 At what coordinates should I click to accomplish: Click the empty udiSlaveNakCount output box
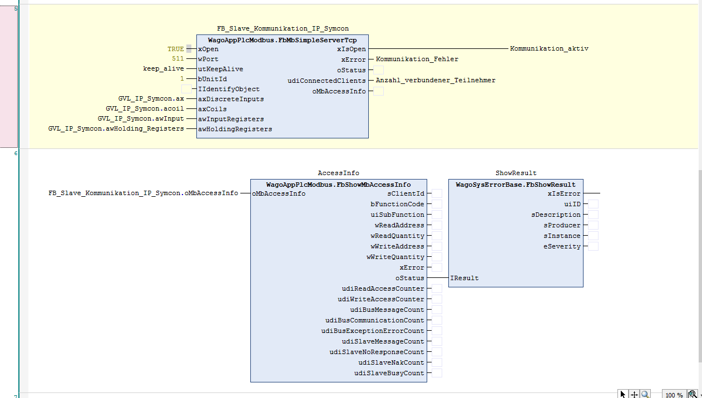point(437,362)
